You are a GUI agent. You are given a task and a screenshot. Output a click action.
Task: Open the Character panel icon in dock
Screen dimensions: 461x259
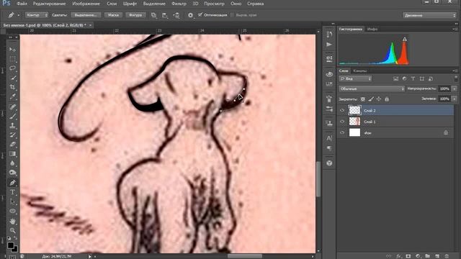[x=329, y=138]
